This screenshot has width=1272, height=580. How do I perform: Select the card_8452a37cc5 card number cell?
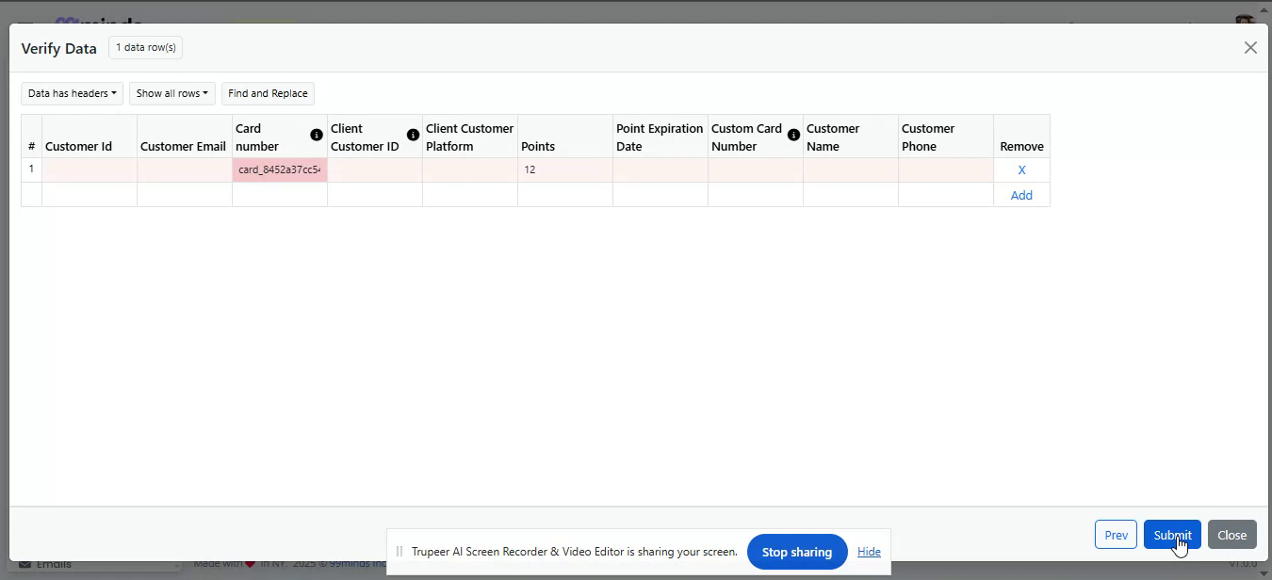pyautogui.click(x=280, y=170)
